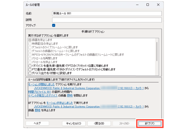Screen dimensions: 187x129
Task: Toggle the パトロールを再開します checkbox
Action: point(30,59)
